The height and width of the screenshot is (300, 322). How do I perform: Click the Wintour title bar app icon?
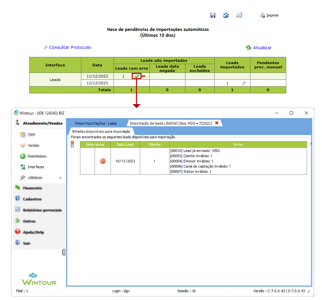click(16, 113)
